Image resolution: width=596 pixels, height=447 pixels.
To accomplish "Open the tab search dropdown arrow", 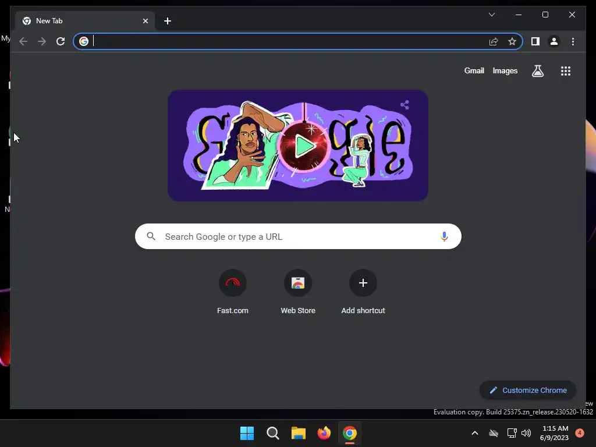I will tap(491, 15).
